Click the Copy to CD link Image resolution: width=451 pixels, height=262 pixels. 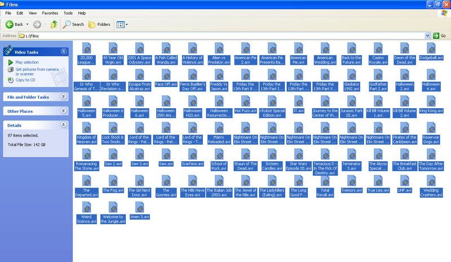click(x=25, y=80)
